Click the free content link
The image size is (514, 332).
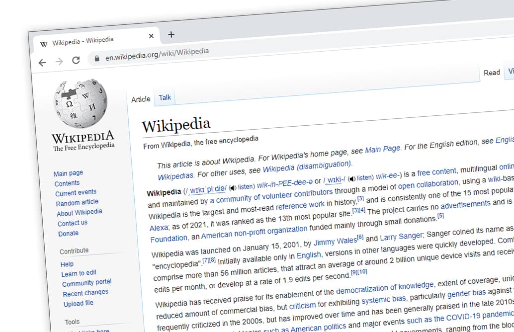point(436,172)
